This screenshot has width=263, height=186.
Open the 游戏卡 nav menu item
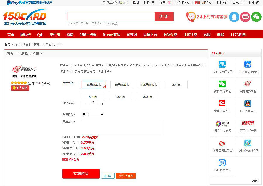pyautogui.click(x=25, y=35)
